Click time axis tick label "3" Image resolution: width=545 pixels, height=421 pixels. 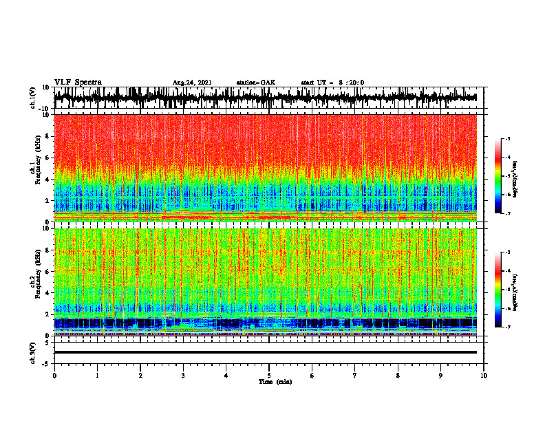coord(183,376)
